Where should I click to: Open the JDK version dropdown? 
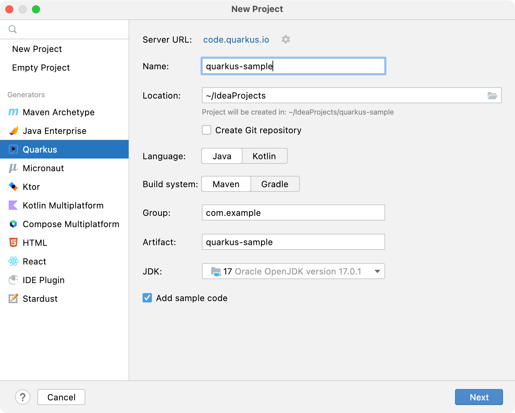pos(293,271)
